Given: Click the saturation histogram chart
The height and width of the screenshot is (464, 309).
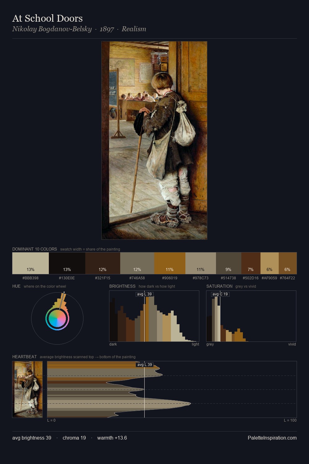Looking at the screenshot, I should click(251, 316).
